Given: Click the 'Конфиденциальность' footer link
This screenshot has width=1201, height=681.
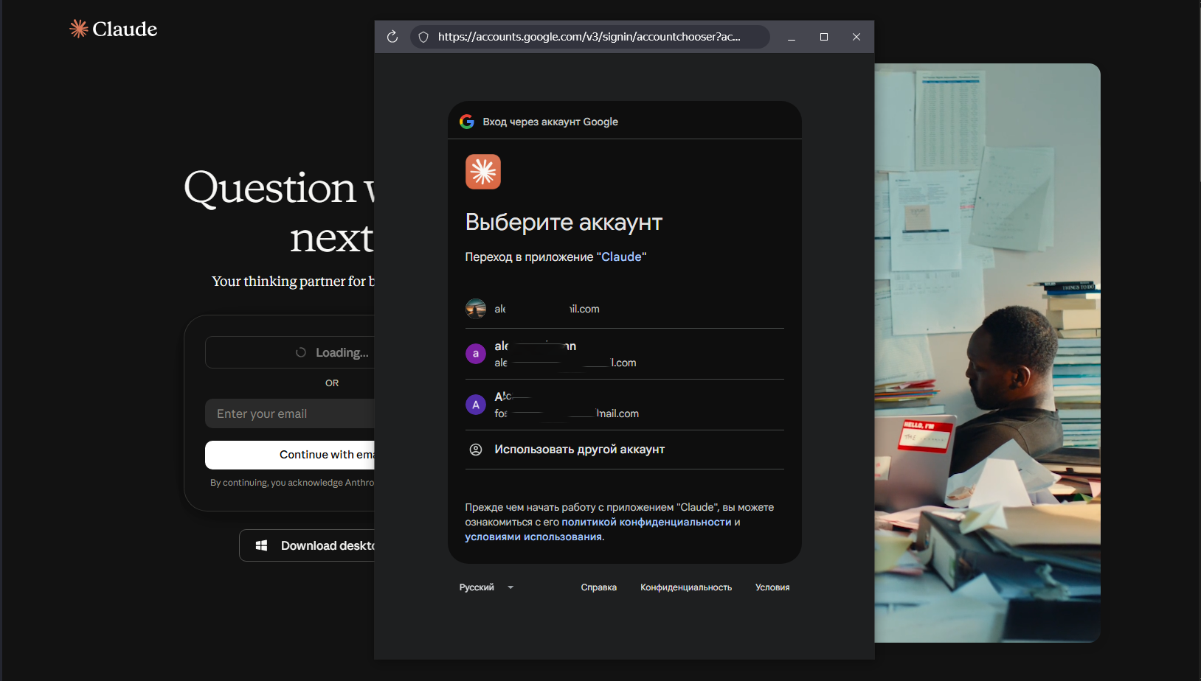Looking at the screenshot, I should click(x=686, y=587).
